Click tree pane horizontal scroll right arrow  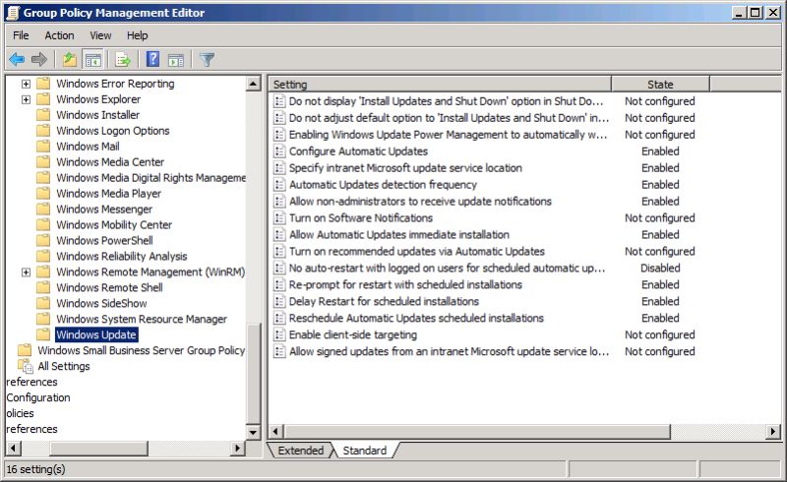point(237,448)
